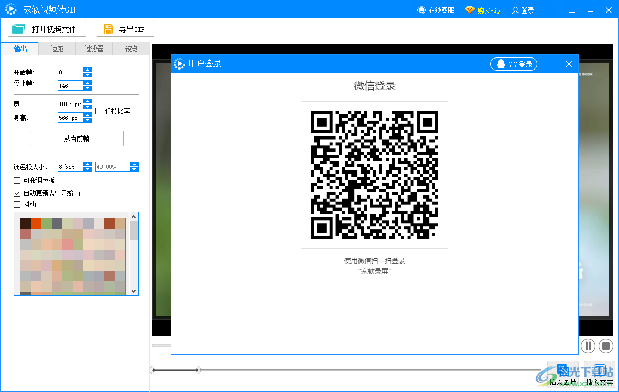
Task: Increase the 调色板大小 bit value
Action: pos(87,165)
